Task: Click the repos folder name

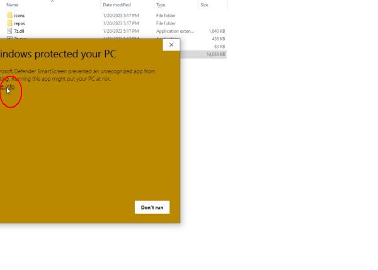Action: [x=20, y=23]
